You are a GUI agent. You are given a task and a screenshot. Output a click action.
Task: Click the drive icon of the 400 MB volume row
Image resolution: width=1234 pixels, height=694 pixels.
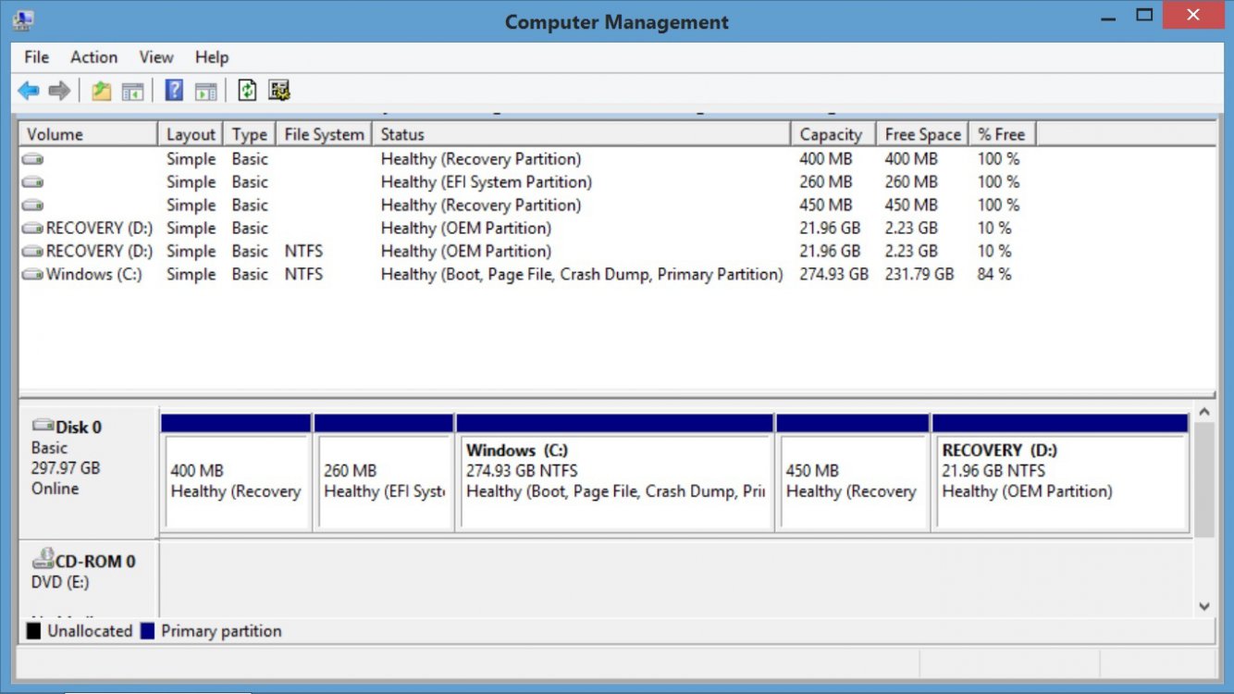32,159
